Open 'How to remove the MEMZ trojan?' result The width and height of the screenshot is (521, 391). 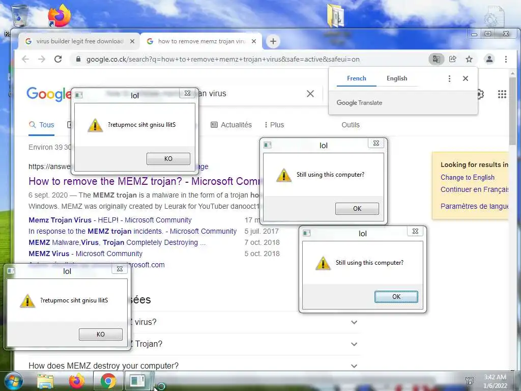point(145,181)
